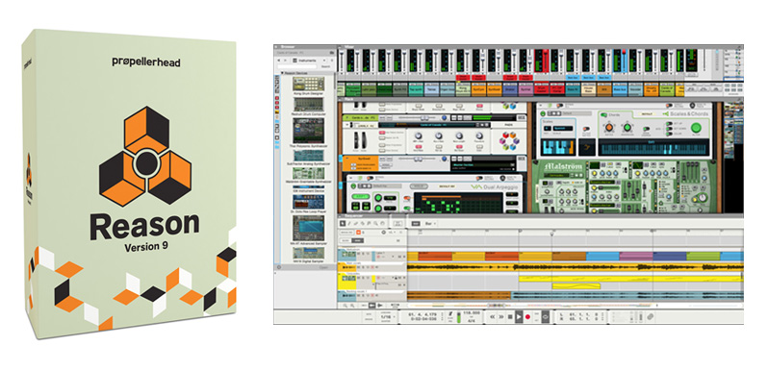
Task: Select Kong Drum Designer device thumbnail
Action: pyautogui.click(x=309, y=84)
